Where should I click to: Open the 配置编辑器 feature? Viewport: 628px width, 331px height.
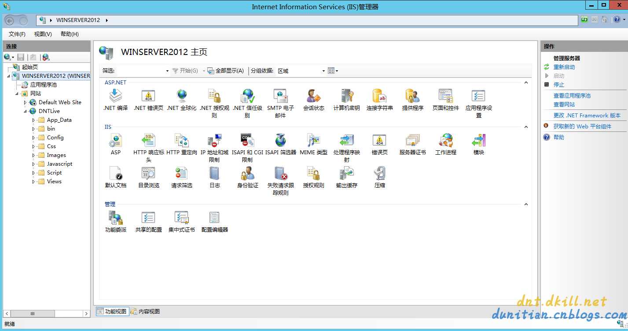coord(214,222)
